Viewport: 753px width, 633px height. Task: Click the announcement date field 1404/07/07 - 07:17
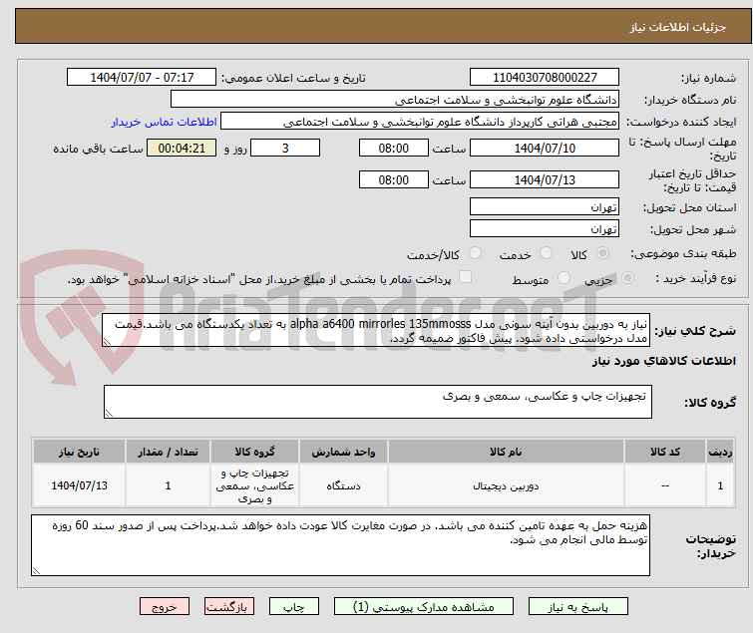click(x=142, y=78)
